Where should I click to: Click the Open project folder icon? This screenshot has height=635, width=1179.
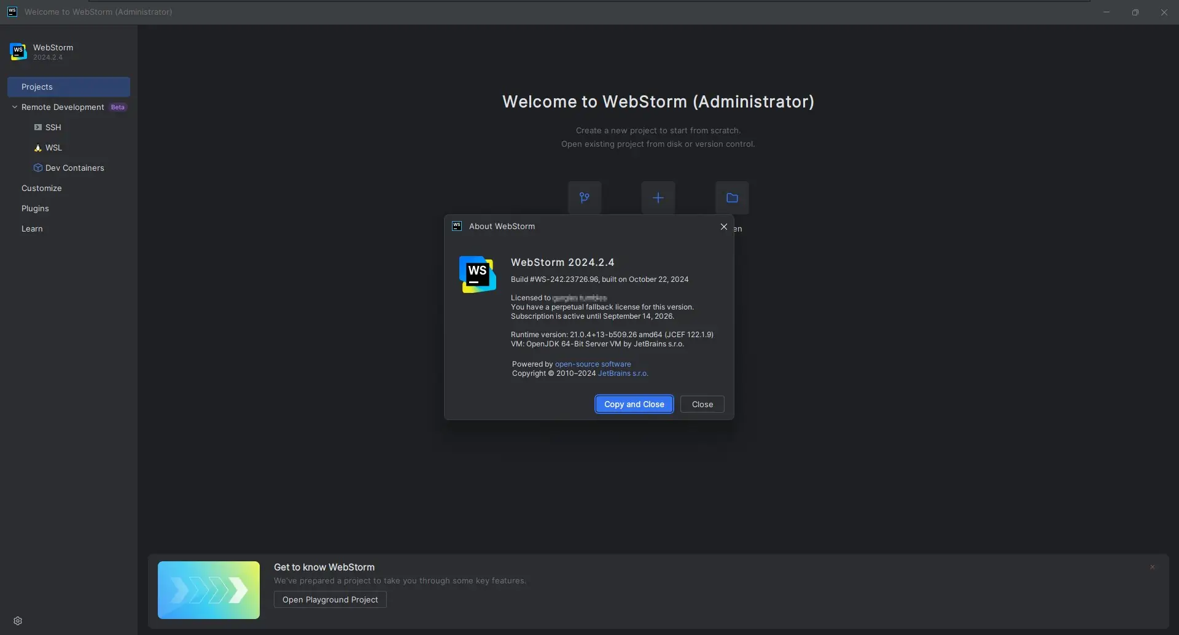coord(732,198)
